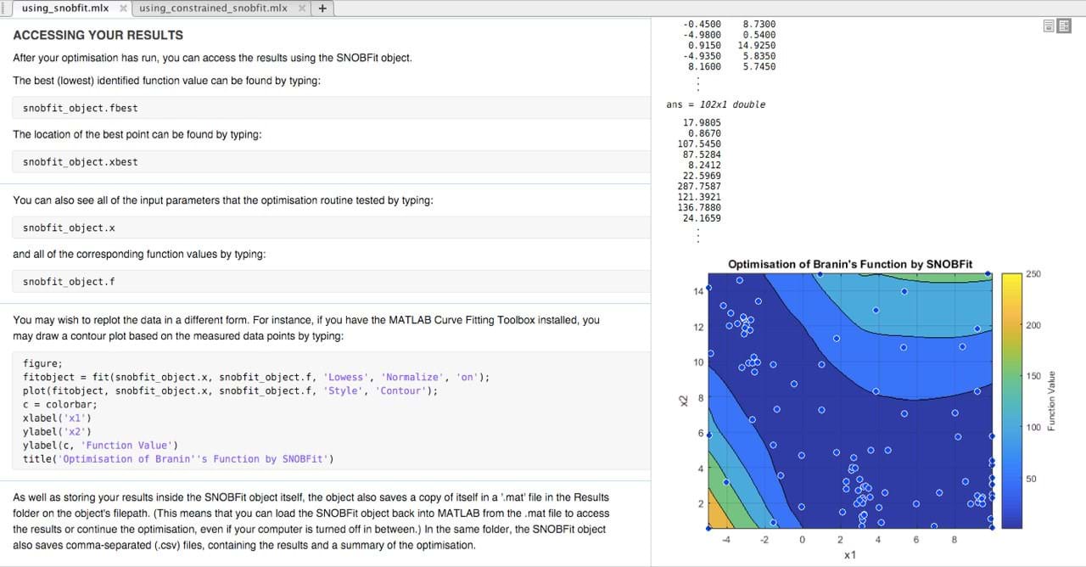This screenshot has height=567, width=1086.
Task: Click the plot(fitobject, ...) code line
Action: point(230,390)
